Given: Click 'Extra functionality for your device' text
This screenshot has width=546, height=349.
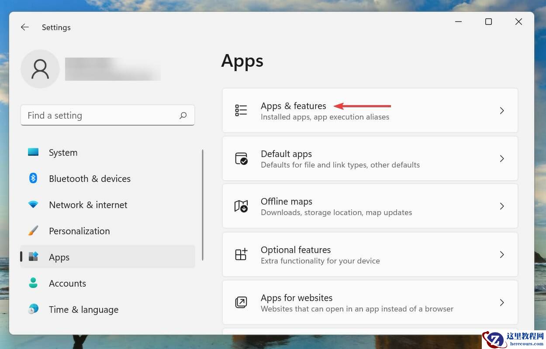Looking at the screenshot, I should [x=320, y=261].
